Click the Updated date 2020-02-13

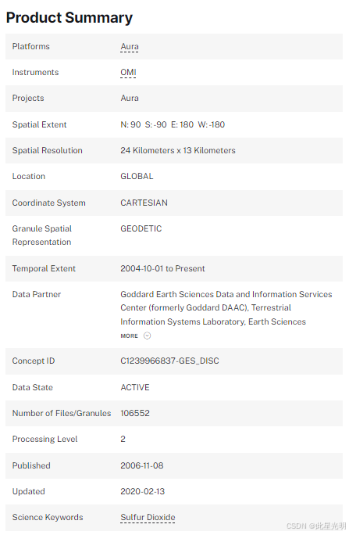142,491
